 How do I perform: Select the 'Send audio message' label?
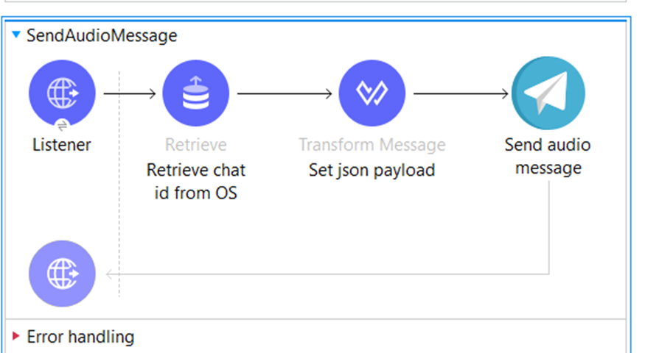pos(548,156)
